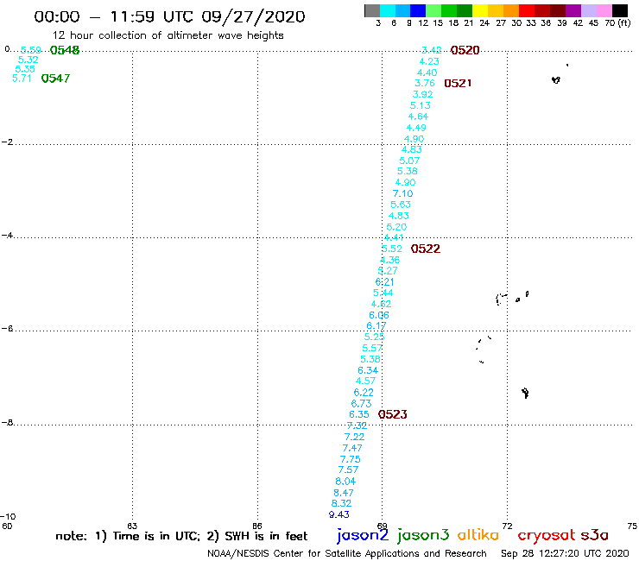Image resolution: width=639 pixels, height=561 pixels.
Task: Click longitude axis label 63
Action: coord(132,526)
